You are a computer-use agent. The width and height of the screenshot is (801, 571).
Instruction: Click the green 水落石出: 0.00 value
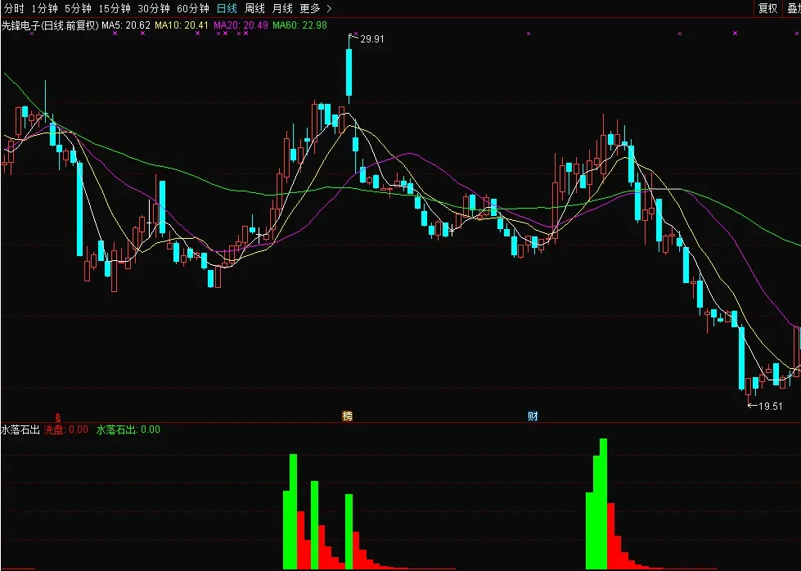point(128,429)
